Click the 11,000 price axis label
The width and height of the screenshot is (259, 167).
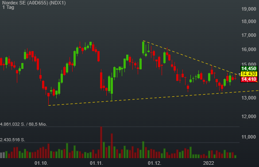[249, 137]
